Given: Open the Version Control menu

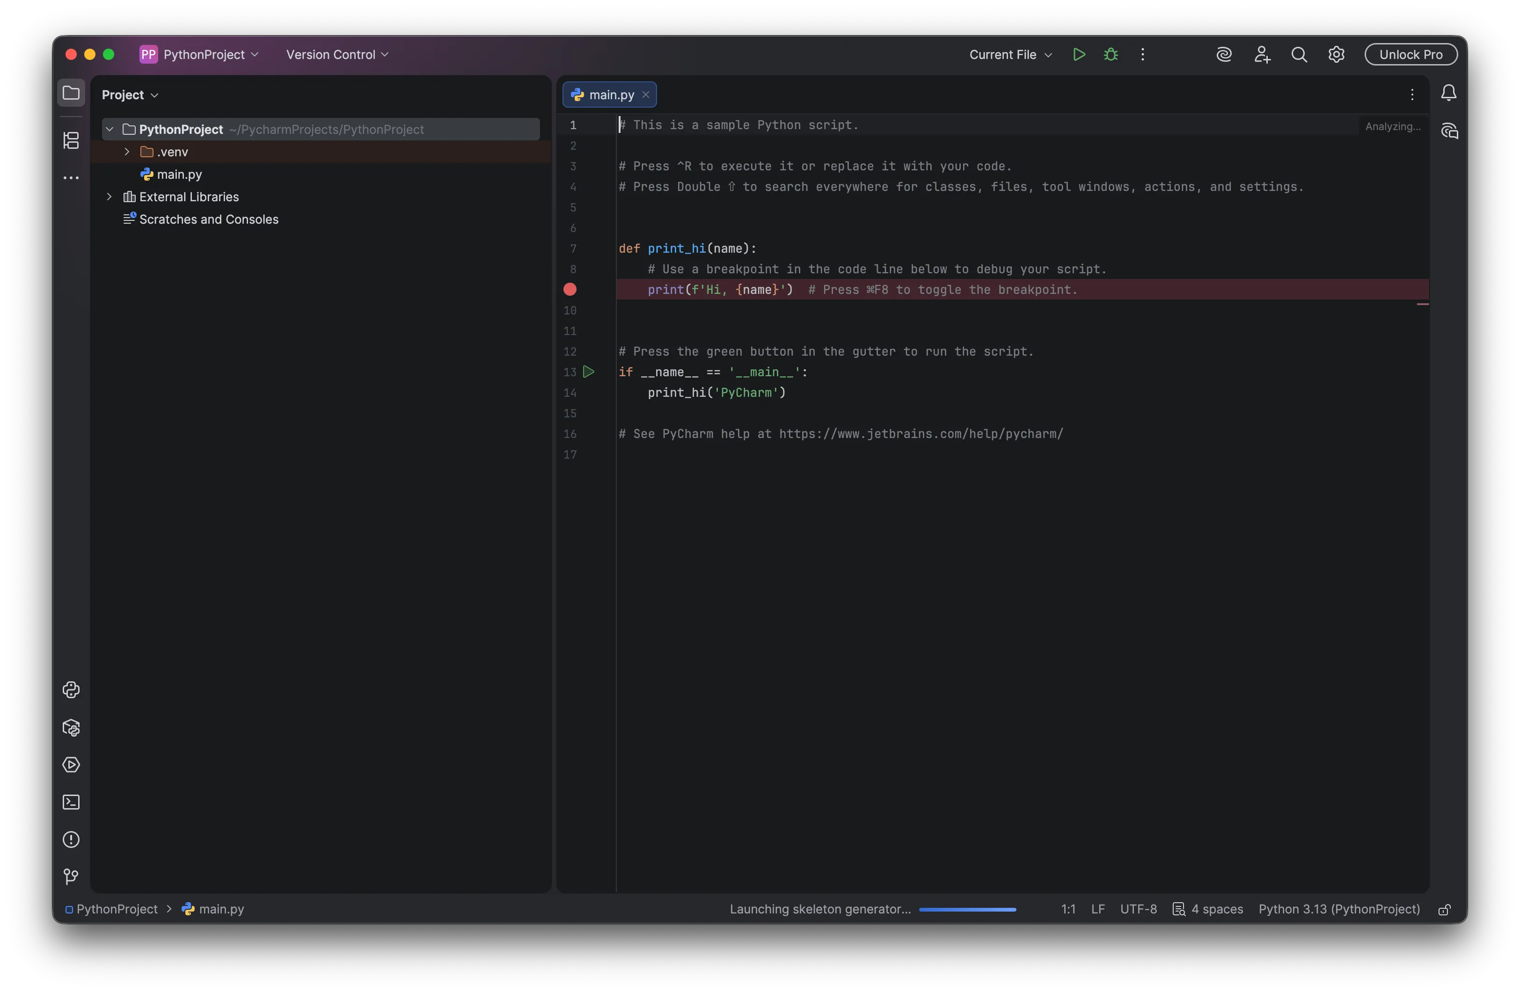Looking at the screenshot, I should [336, 54].
